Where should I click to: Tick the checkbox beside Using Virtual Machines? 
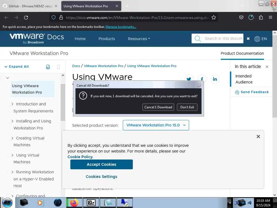tap(8, 155)
